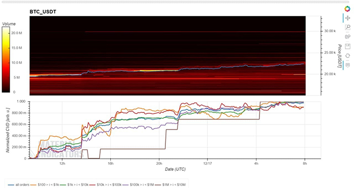Image resolution: width=354 pixels, height=188 pixels.
Task: Click the '20.00 k' price tick
Action: tap(330, 74)
